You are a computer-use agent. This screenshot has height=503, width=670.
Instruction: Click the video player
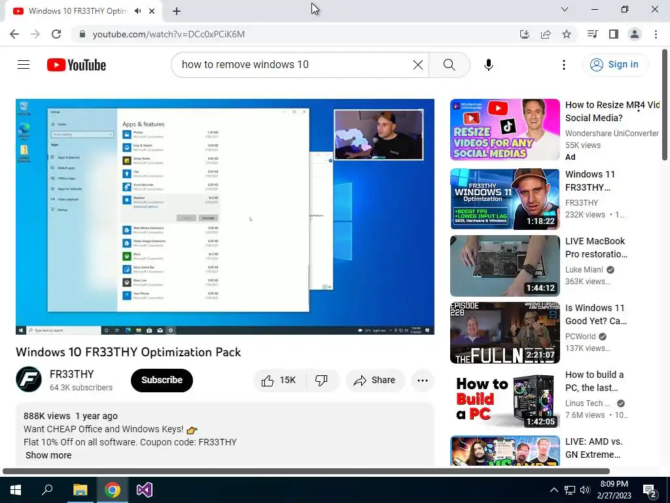[x=225, y=216]
